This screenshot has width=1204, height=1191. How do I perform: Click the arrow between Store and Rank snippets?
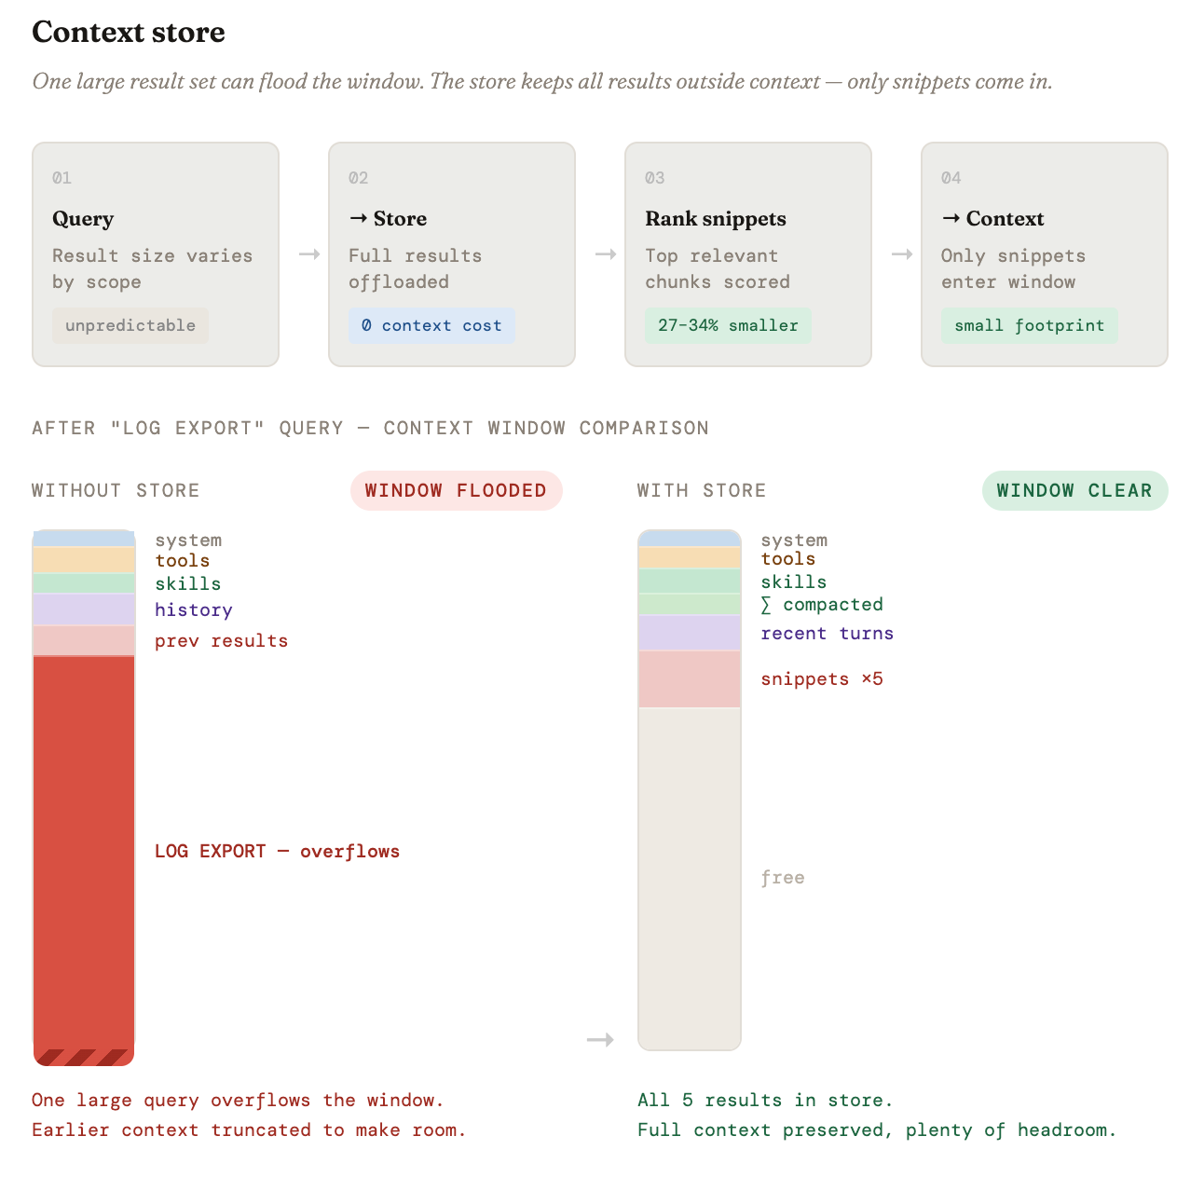[x=606, y=254]
